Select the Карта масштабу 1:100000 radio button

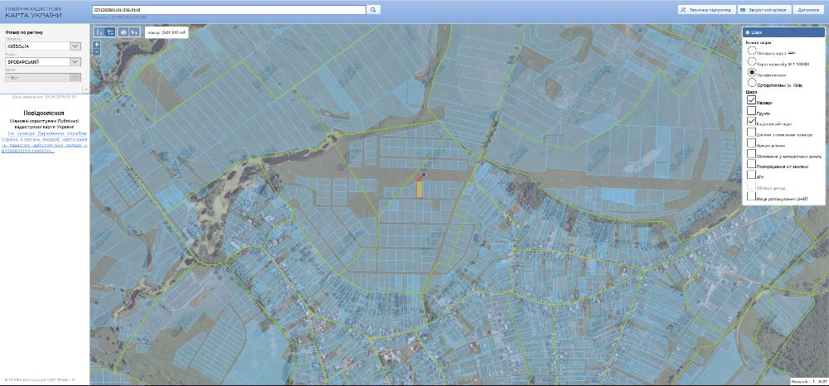coord(752,62)
